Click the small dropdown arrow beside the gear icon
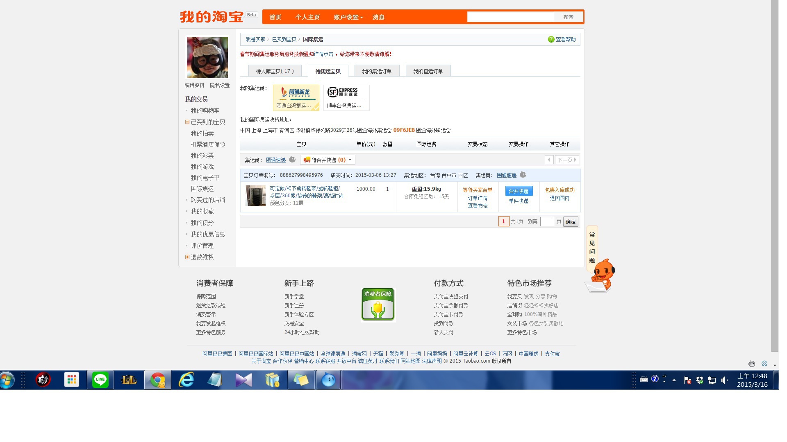 (775, 365)
